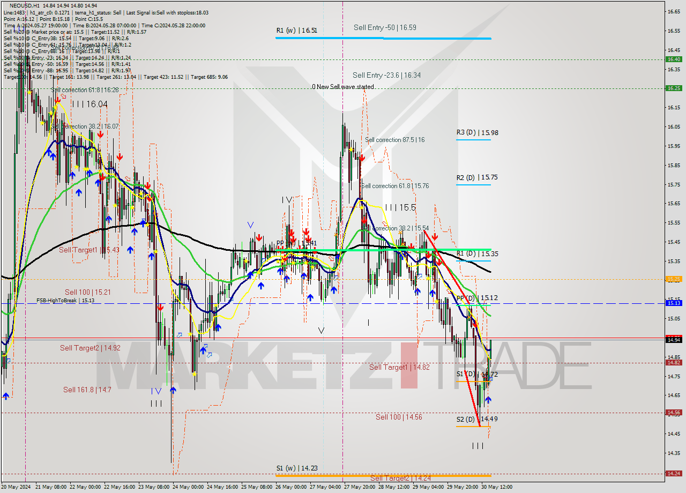Click the 'Sell Entry -23.6 | 16.34' label
This screenshot has height=493, width=686.
[x=386, y=76]
